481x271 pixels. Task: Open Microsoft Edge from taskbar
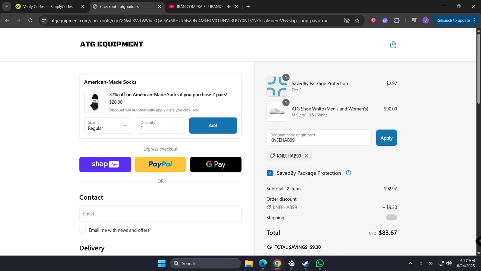(x=263, y=264)
